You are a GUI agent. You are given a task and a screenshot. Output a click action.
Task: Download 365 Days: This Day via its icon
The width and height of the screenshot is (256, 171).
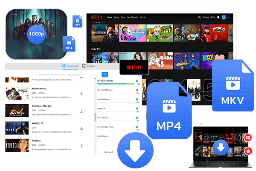(81, 111)
